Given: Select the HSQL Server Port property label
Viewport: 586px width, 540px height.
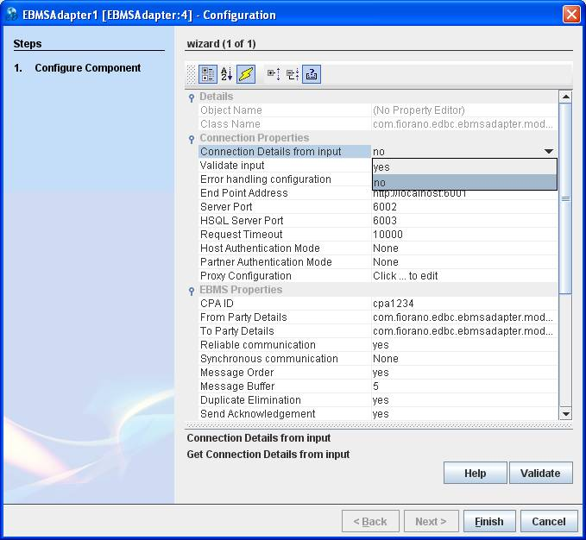Looking at the screenshot, I should tap(242, 221).
